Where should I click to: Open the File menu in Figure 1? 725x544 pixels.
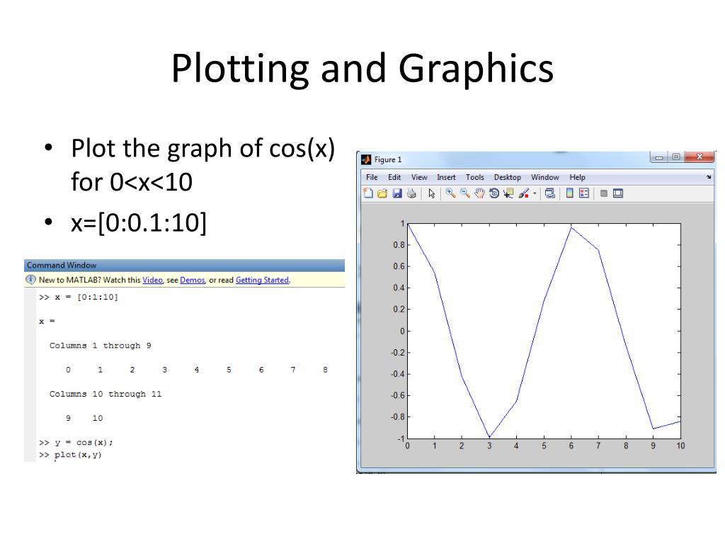tap(372, 177)
